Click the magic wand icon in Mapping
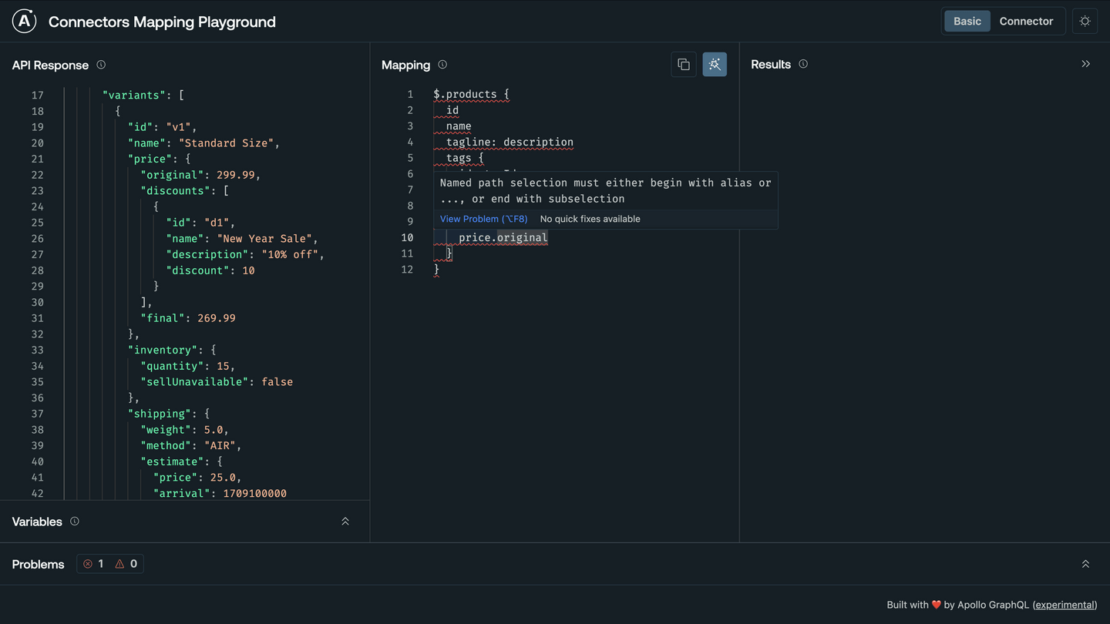Viewport: 1110px width, 624px height. 715,65
